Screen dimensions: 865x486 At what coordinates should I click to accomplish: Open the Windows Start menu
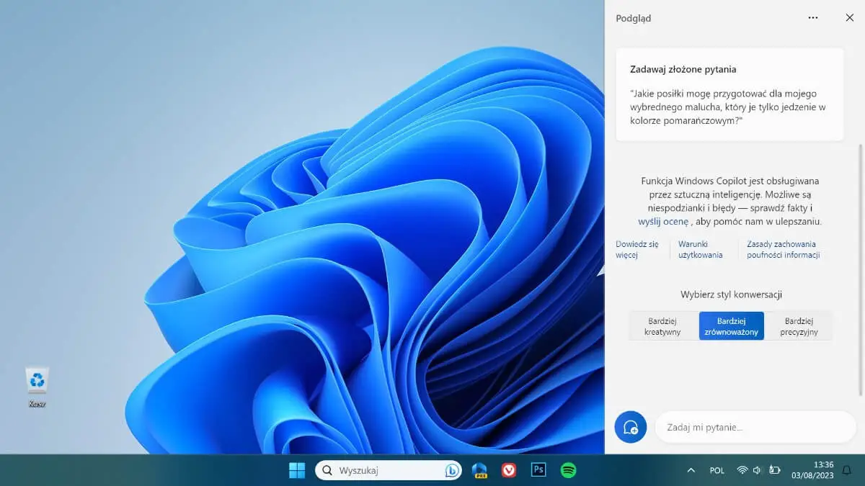pyautogui.click(x=296, y=469)
